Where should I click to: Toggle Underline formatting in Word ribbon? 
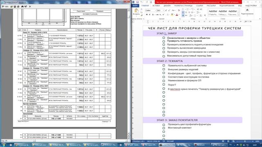pyautogui.click(x=153, y=15)
